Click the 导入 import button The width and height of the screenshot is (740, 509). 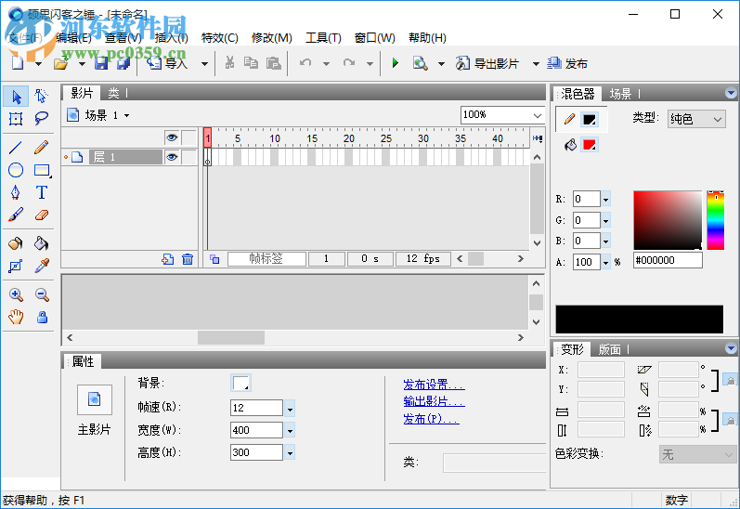coord(167,63)
